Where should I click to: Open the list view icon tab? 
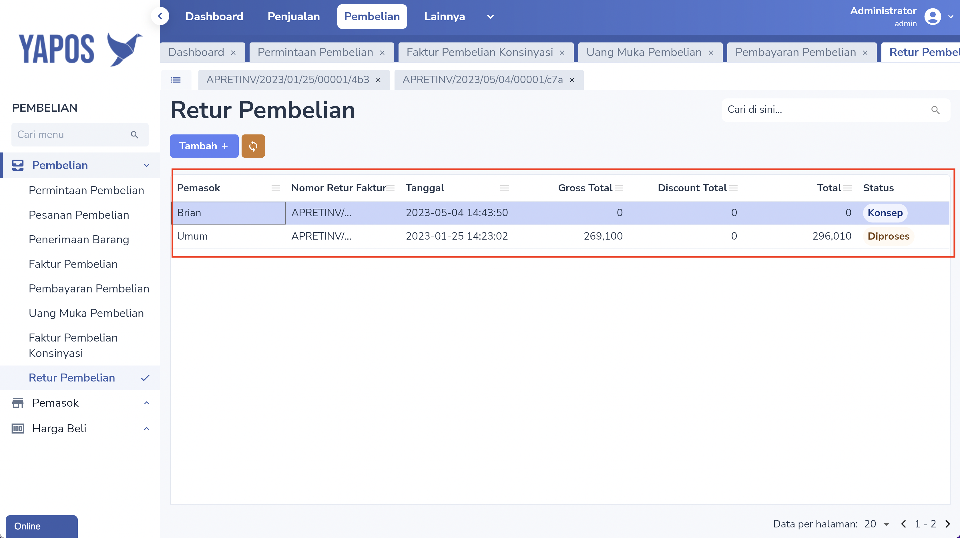(176, 80)
